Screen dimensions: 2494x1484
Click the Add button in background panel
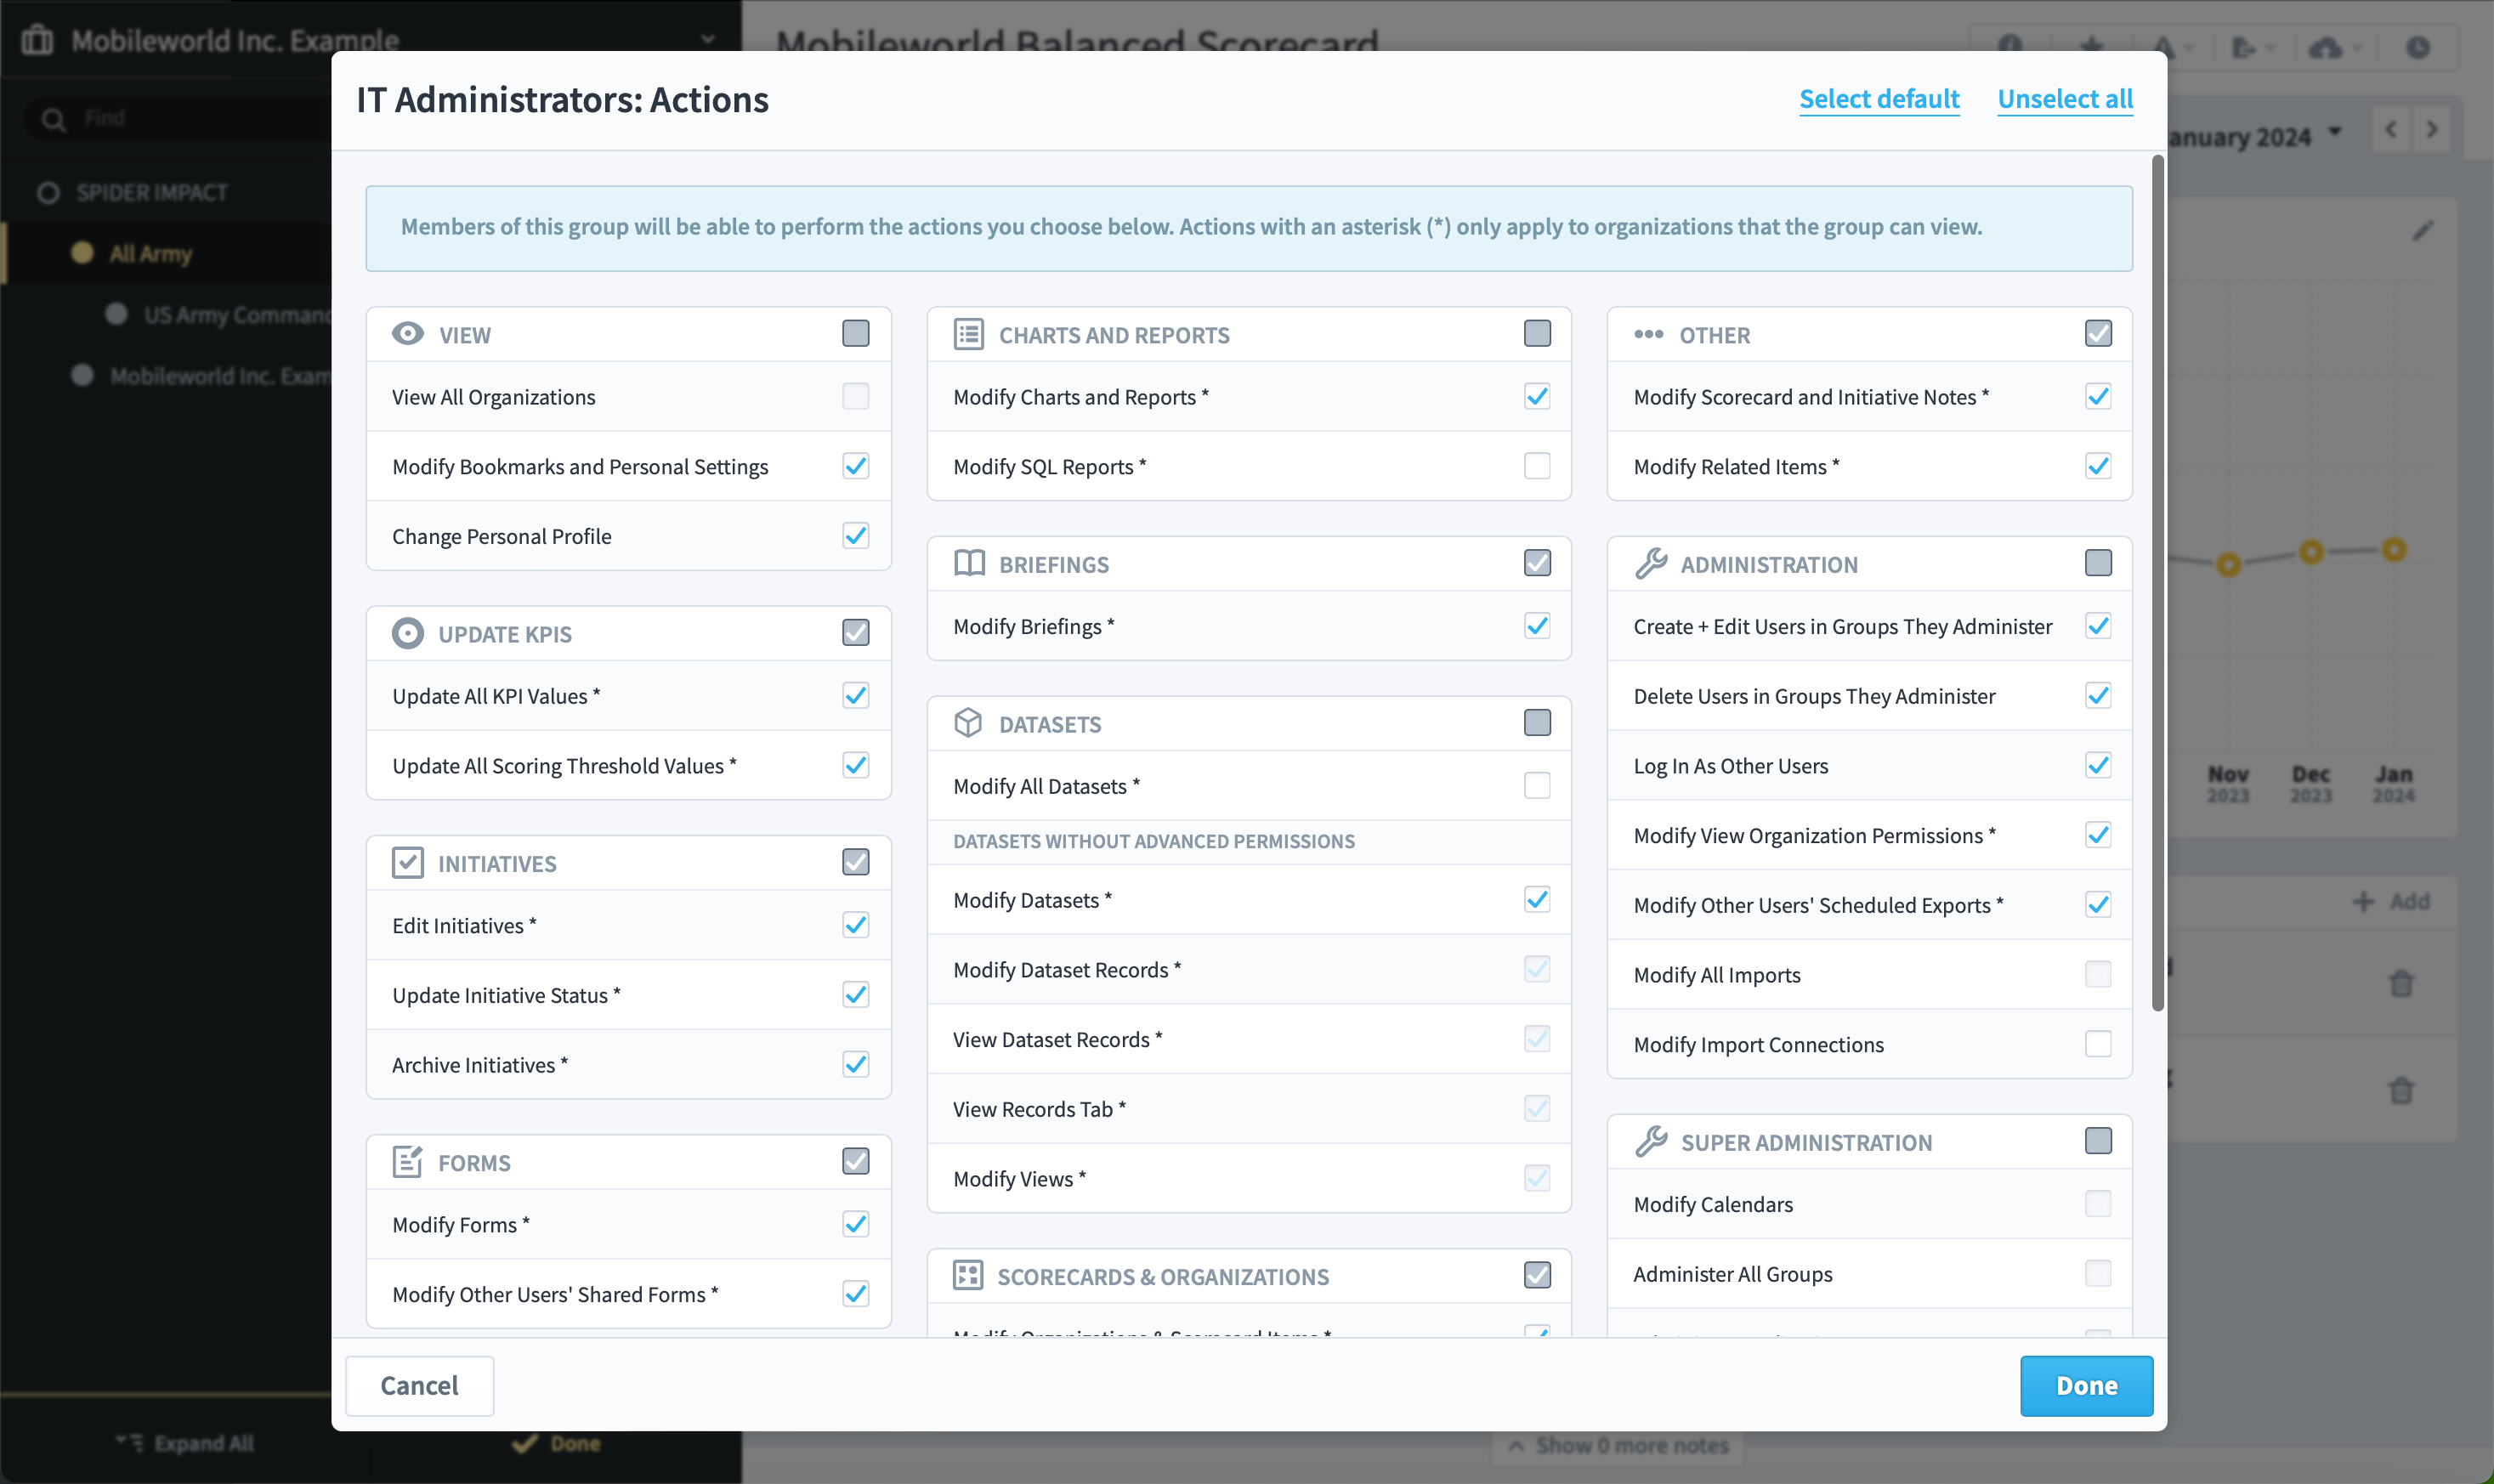coord(2392,902)
